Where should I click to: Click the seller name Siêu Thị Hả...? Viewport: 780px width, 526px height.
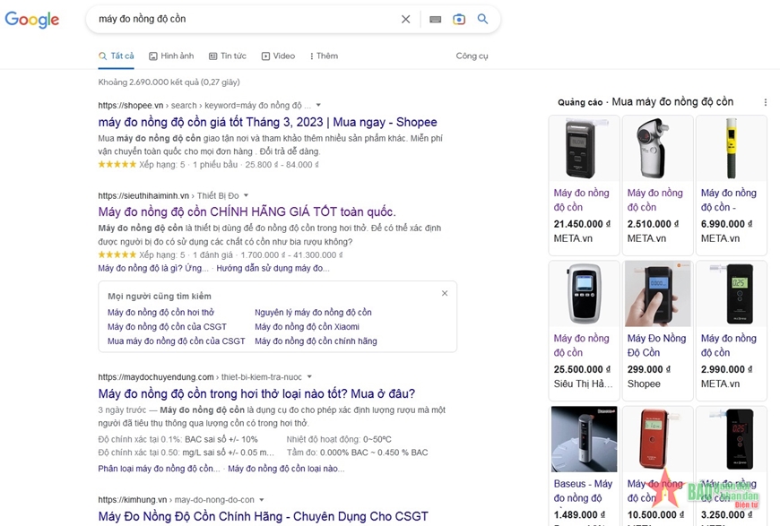583,384
